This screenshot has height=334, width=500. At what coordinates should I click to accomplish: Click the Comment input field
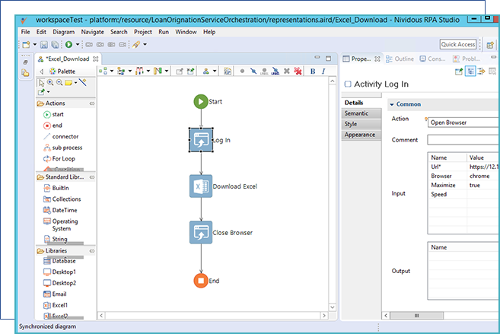tap(463, 139)
